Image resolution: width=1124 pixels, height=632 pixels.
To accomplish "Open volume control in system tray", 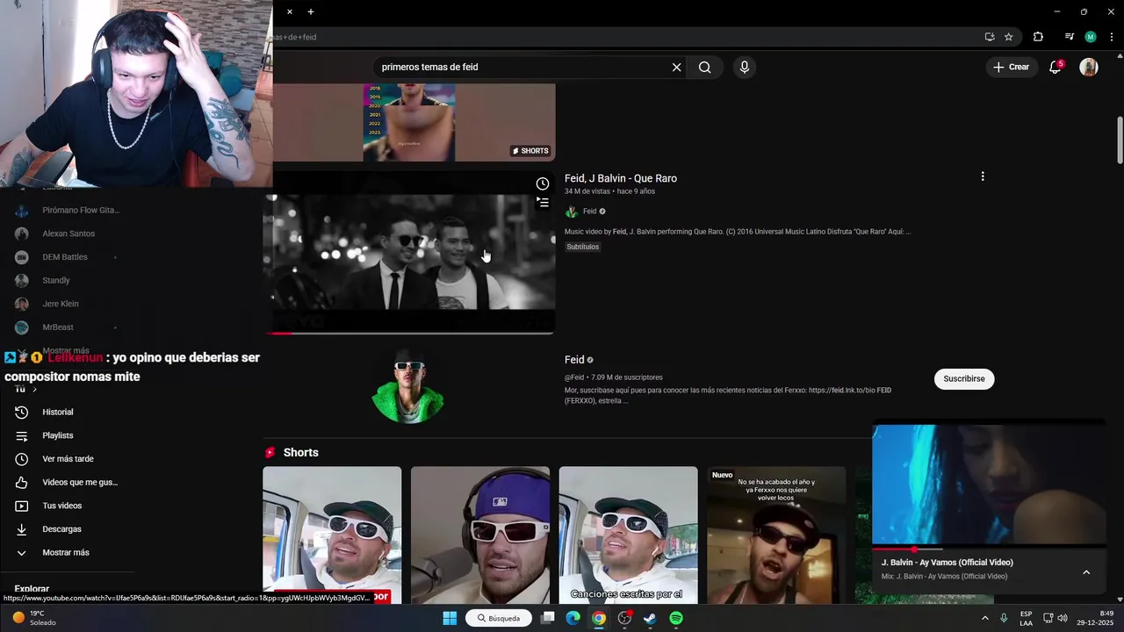I will (x=1062, y=618).
